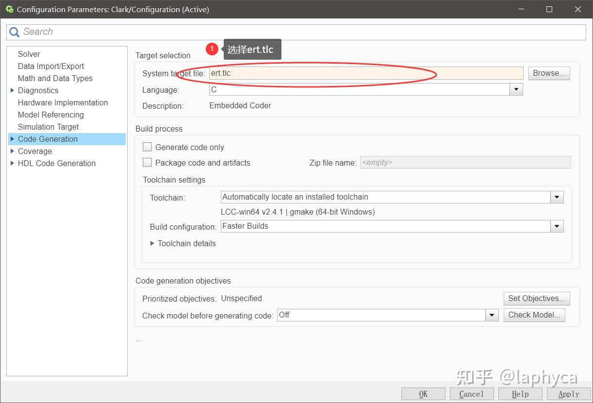
Task: Click the search magnifier icon
Action: 15,32
